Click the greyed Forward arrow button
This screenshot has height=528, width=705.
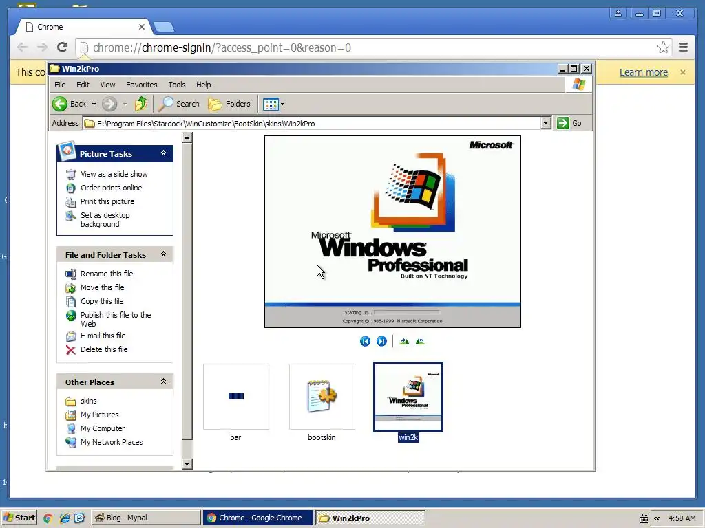[109, 104]
